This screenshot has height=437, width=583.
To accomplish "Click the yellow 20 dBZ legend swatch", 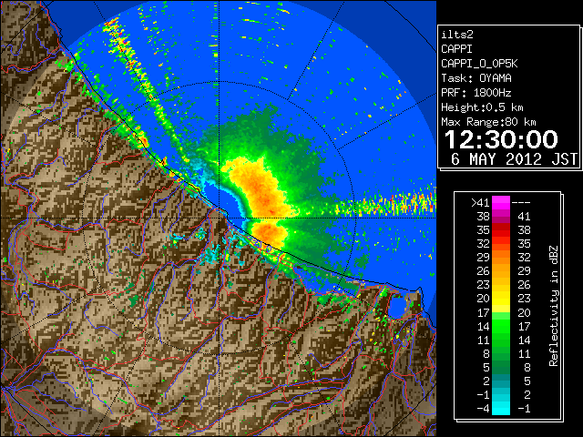I will [x=501, y=299].
